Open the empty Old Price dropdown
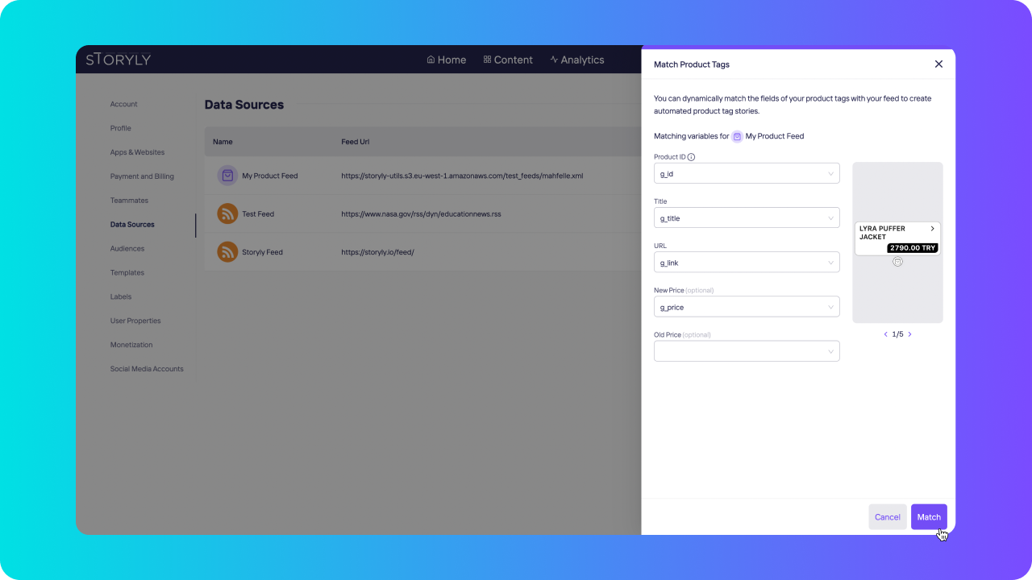This screenshot has height=580, width=1032. pyautogui.click(x=747, y=351)
